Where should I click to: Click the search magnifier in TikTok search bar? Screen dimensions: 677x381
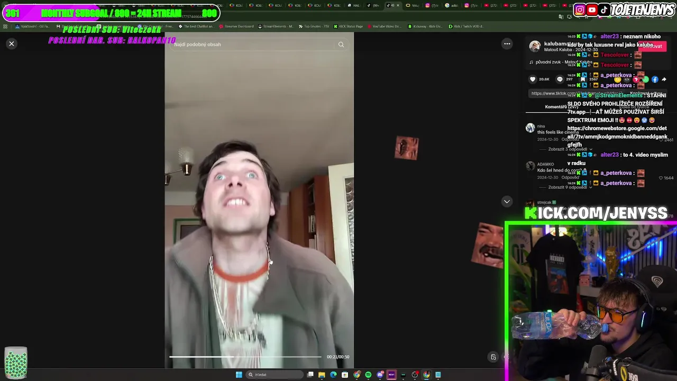coord(341,44)
